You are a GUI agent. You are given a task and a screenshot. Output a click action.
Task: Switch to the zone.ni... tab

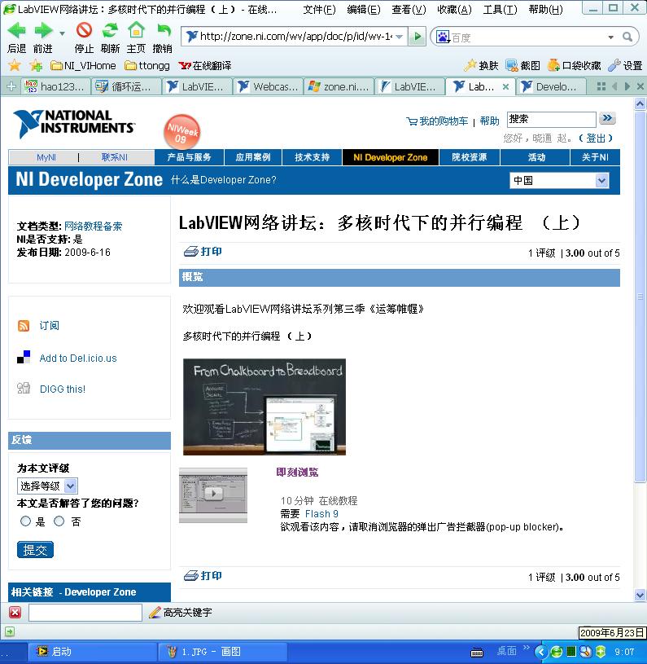[x=339, y=87]
